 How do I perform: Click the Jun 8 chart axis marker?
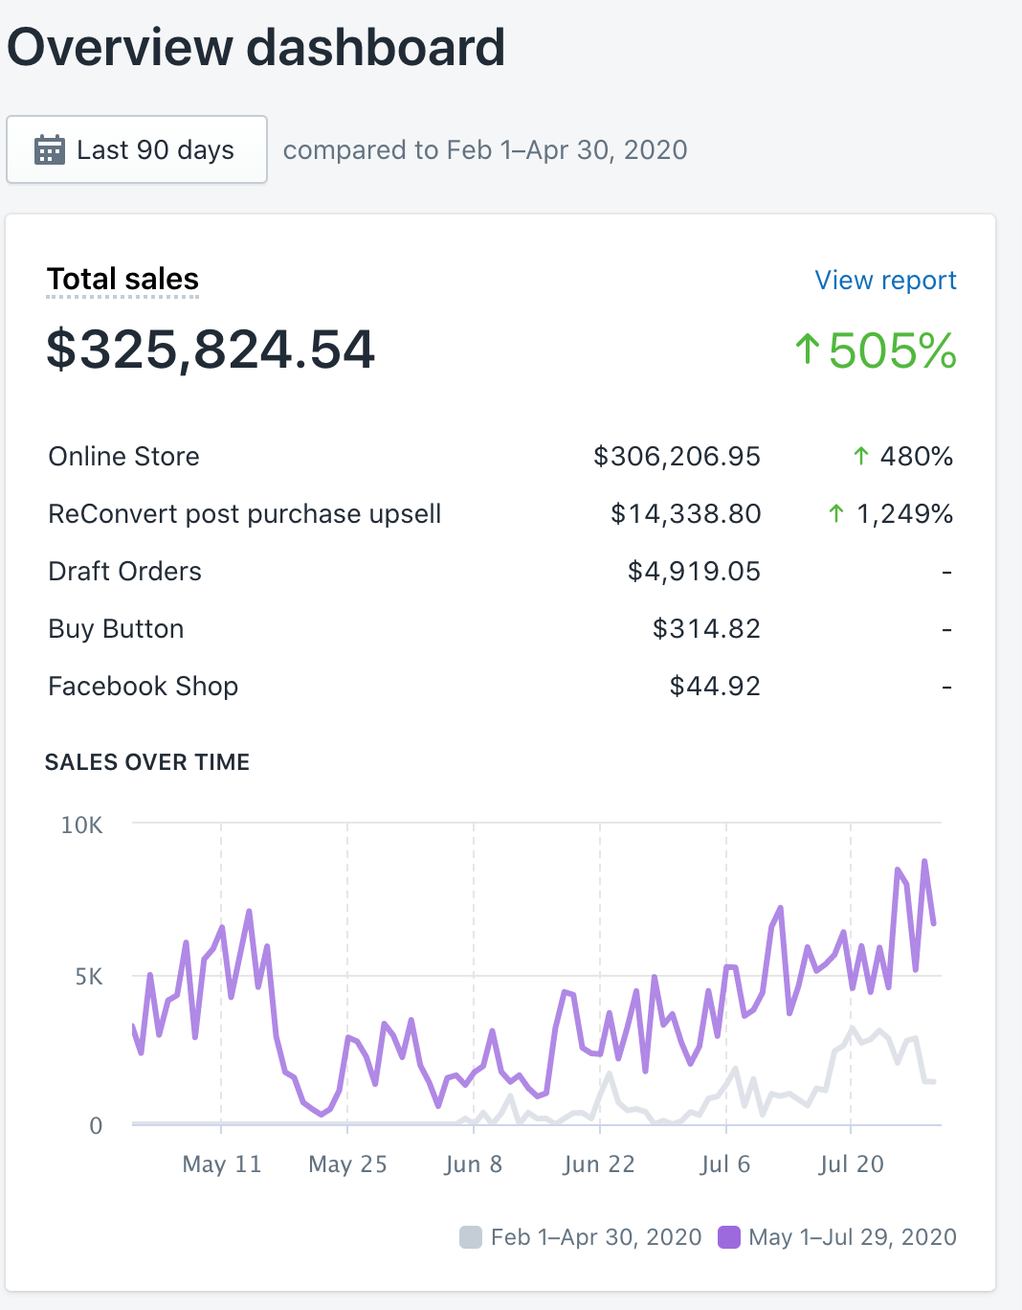pyautogui.click(x=474, y=1163)
